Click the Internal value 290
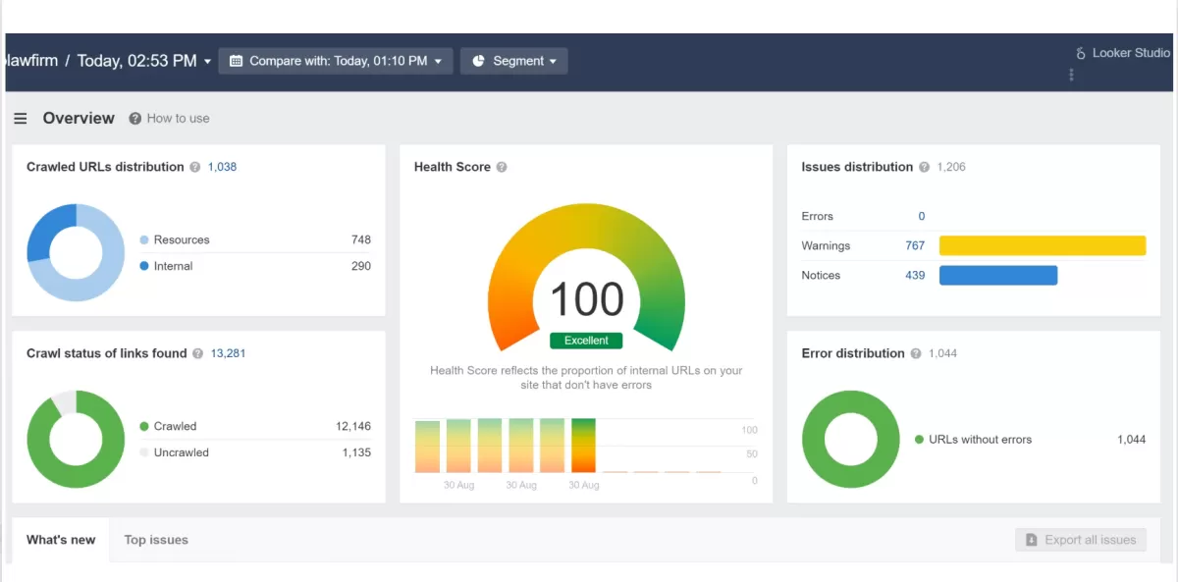The width and height of the screenshot is (1178, 582). point(361,266)
